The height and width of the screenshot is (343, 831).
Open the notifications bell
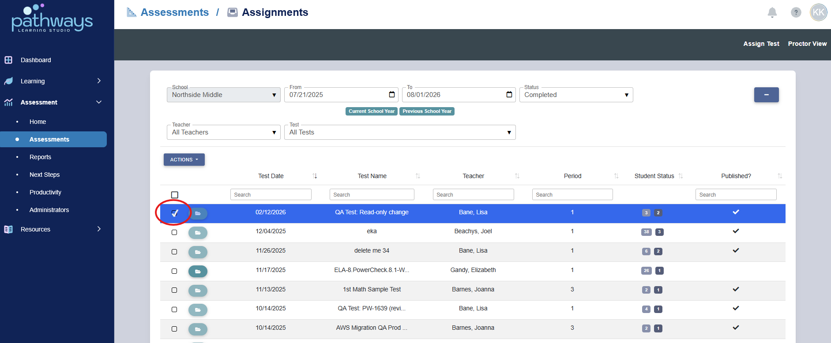point(772,12)
